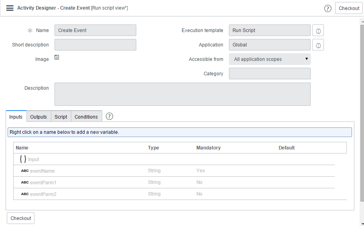Click the scrollbar down arrow

pos(362,224)
